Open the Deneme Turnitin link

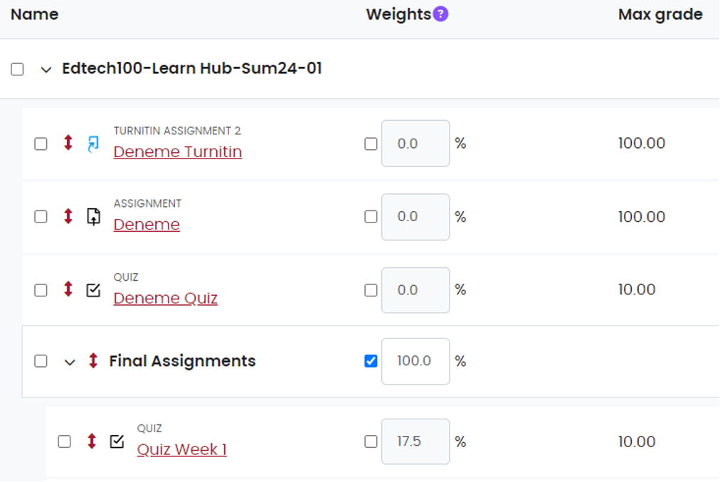pos(177,152)
